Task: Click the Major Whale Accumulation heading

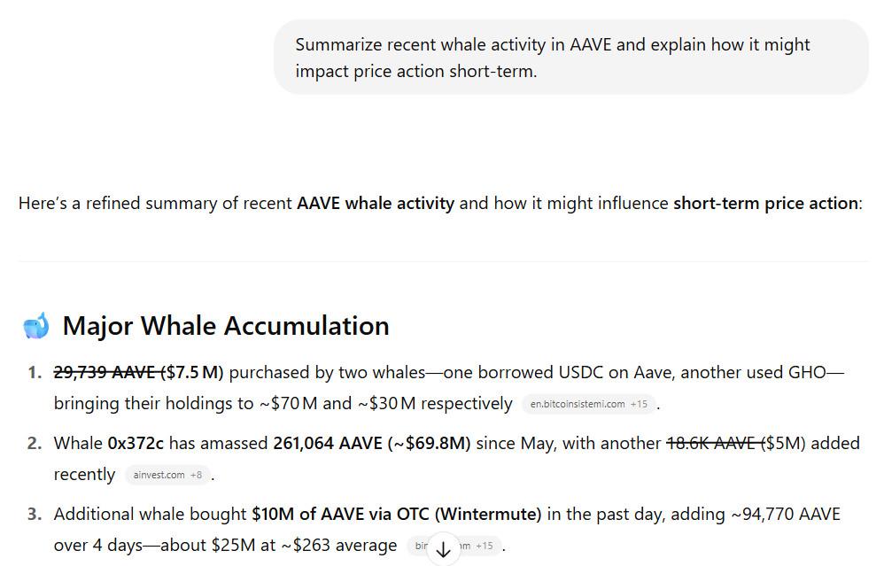Action: tap(226, 326)
